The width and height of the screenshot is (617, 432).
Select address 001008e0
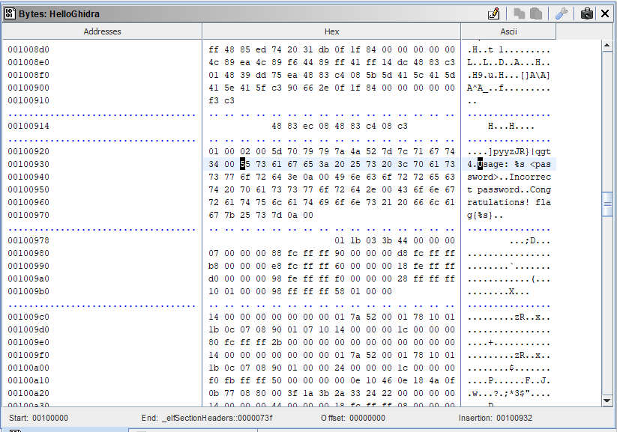(28, 62)
